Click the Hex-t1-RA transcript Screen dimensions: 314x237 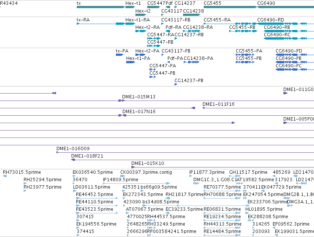[130, 24]
